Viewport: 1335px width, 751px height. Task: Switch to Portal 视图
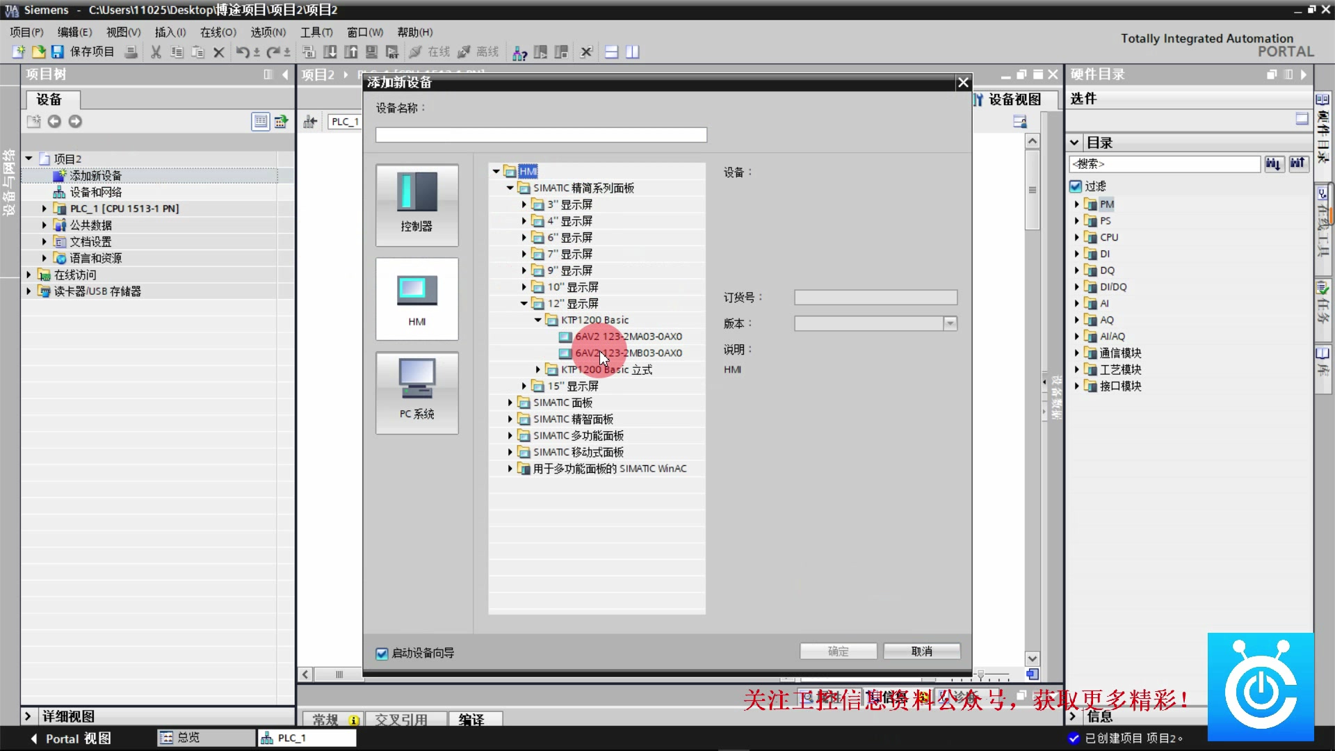coord(70,738)
